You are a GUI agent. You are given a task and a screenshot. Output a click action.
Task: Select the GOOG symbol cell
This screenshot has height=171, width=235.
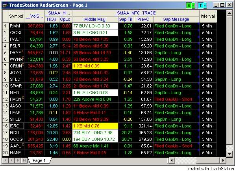[17, 139]
